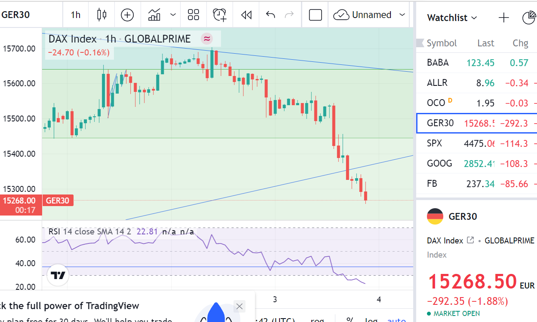Open the indicator templates grid icon
Screen dimensions: 537x322
193,15
